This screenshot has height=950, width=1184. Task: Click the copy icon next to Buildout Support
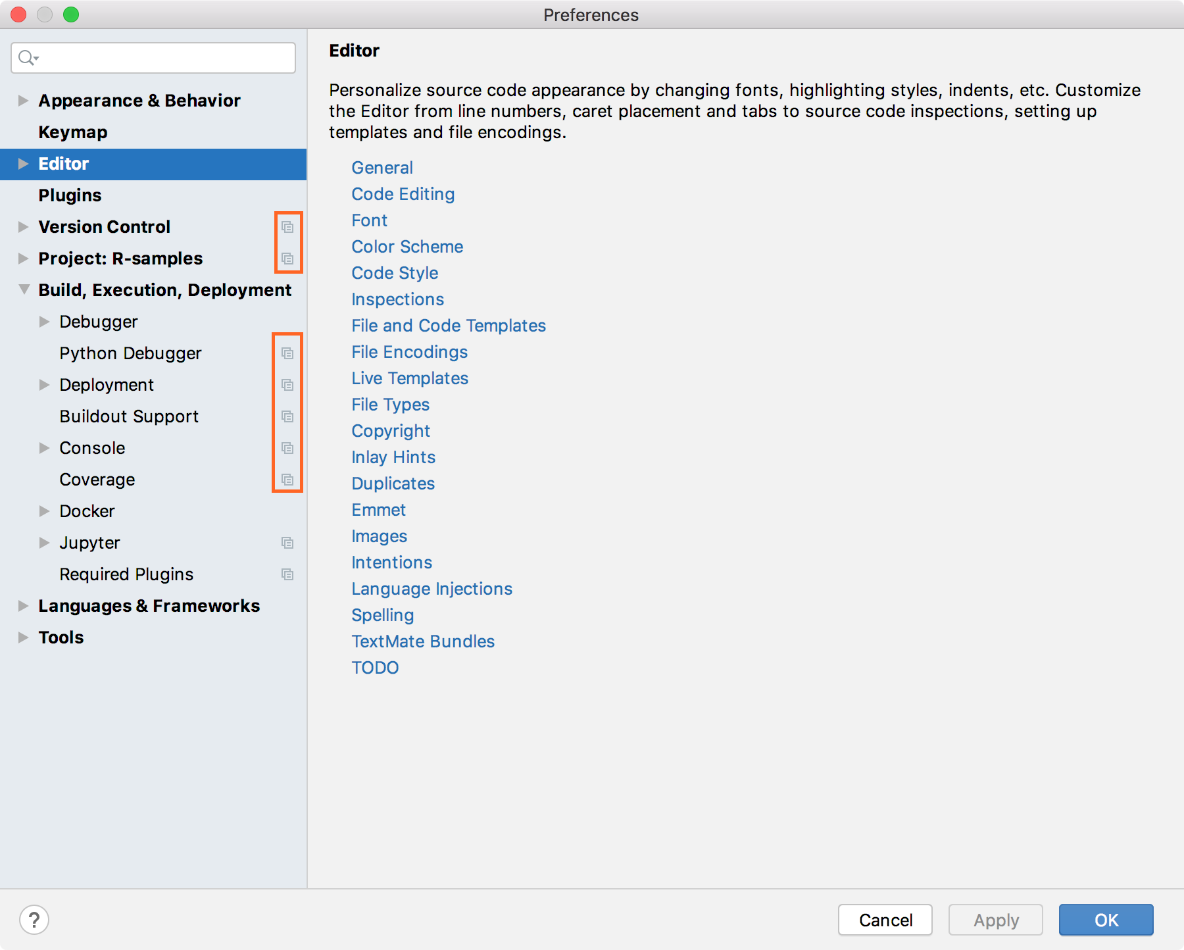click(x=287, y=416)
